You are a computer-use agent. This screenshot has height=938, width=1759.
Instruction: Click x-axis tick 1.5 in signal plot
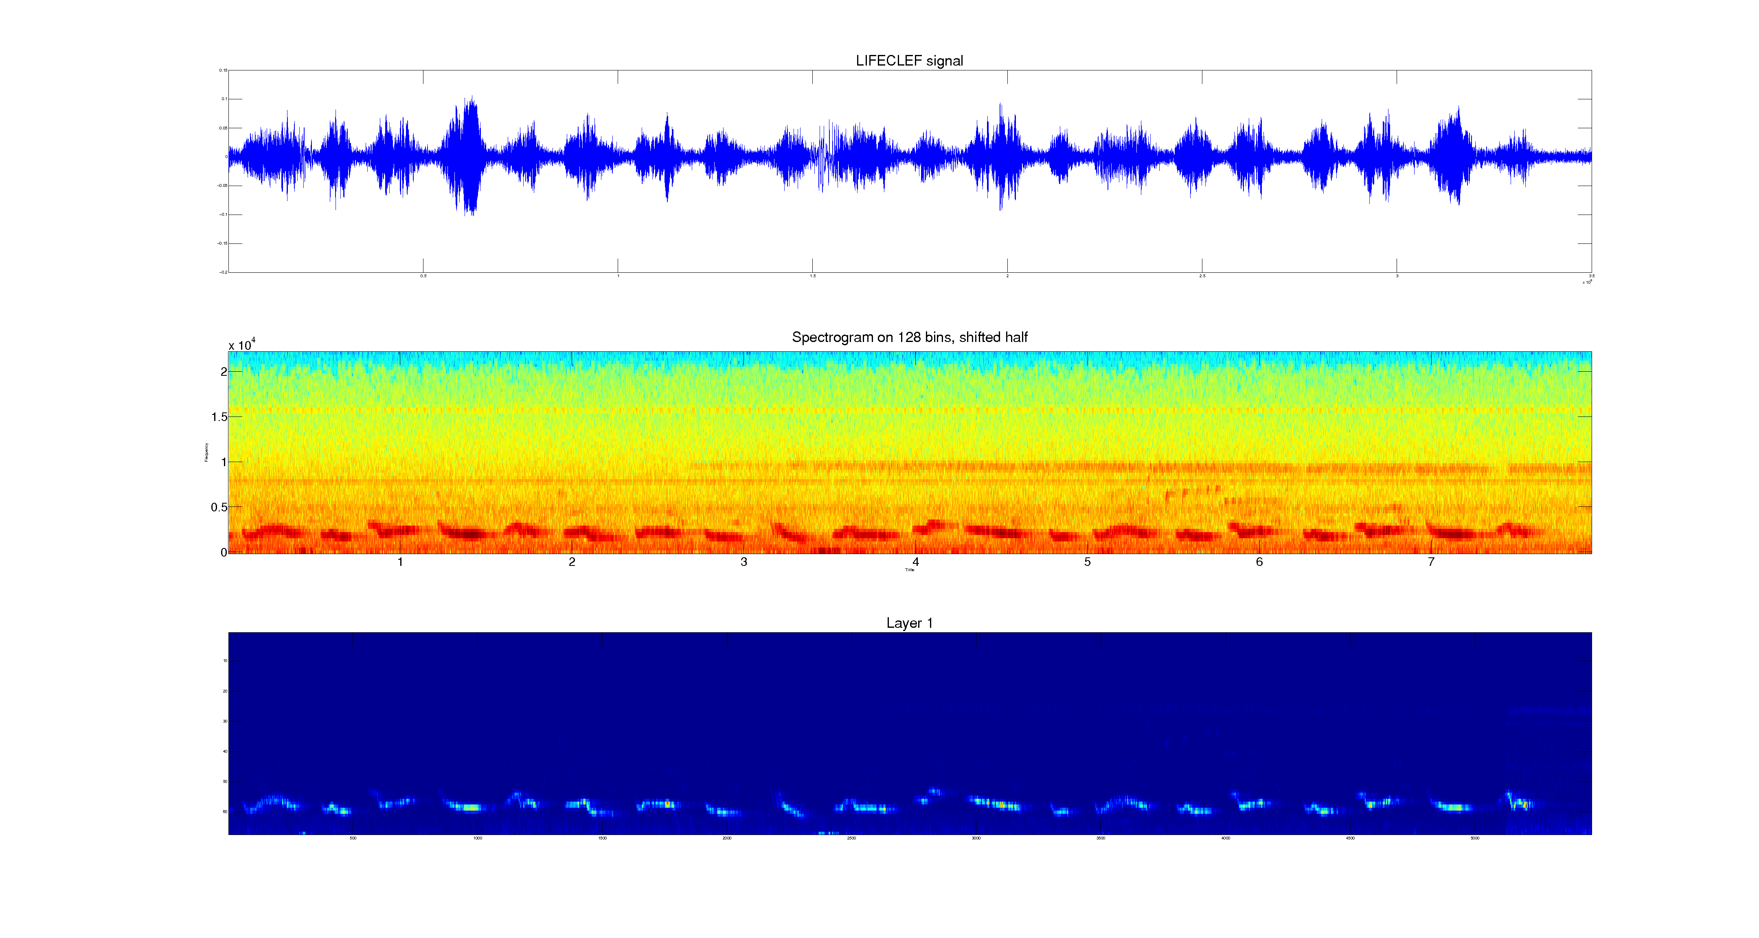(813, 276)
